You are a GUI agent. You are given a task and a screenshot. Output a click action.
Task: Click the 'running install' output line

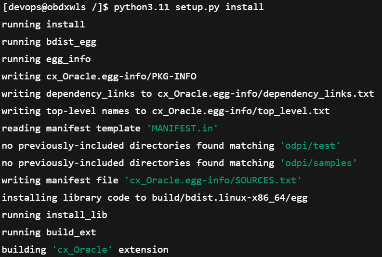[x=43, y=25]
